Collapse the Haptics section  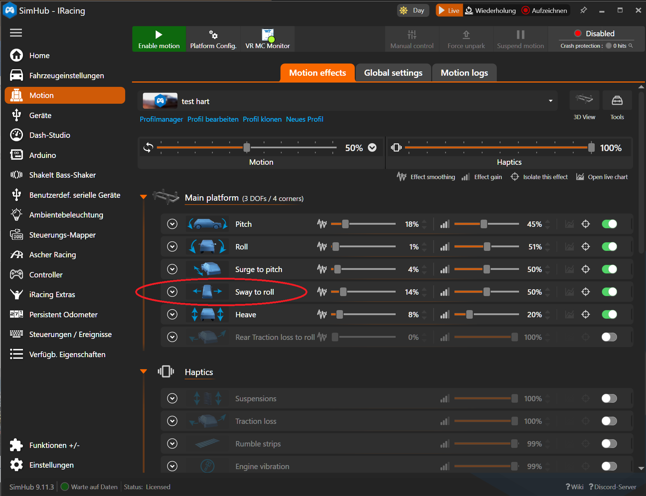(143, 371)
